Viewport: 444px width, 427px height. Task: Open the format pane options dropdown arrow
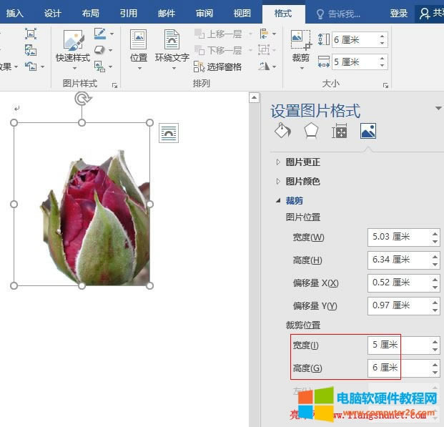click(x=438, y=109)
